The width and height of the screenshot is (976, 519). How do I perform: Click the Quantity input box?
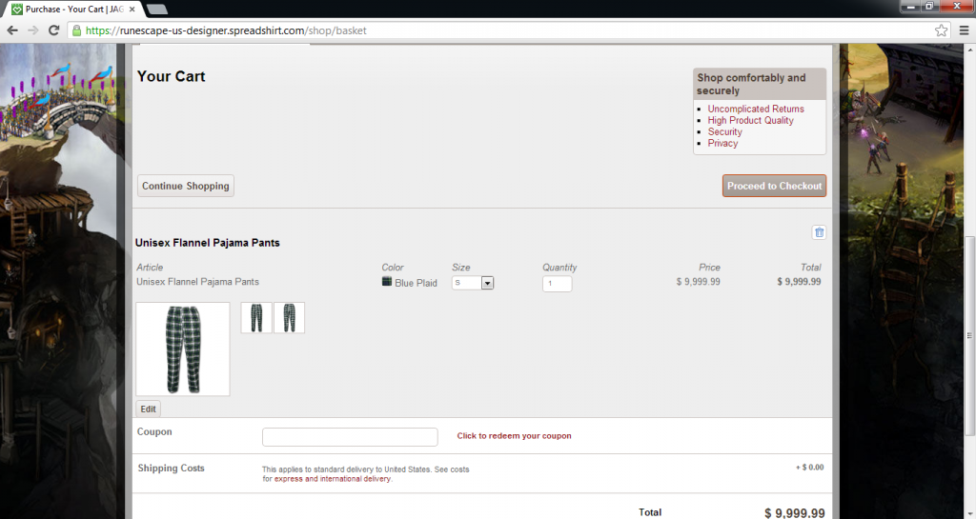point(557,284)
